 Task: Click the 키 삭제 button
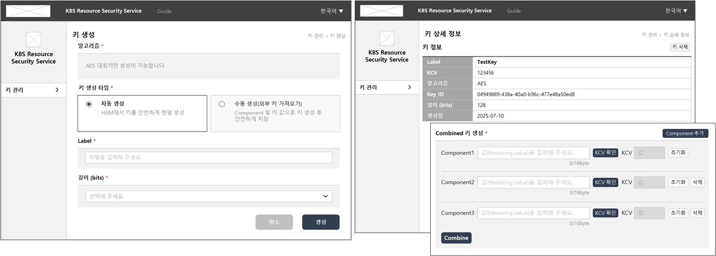pos(680,47)
